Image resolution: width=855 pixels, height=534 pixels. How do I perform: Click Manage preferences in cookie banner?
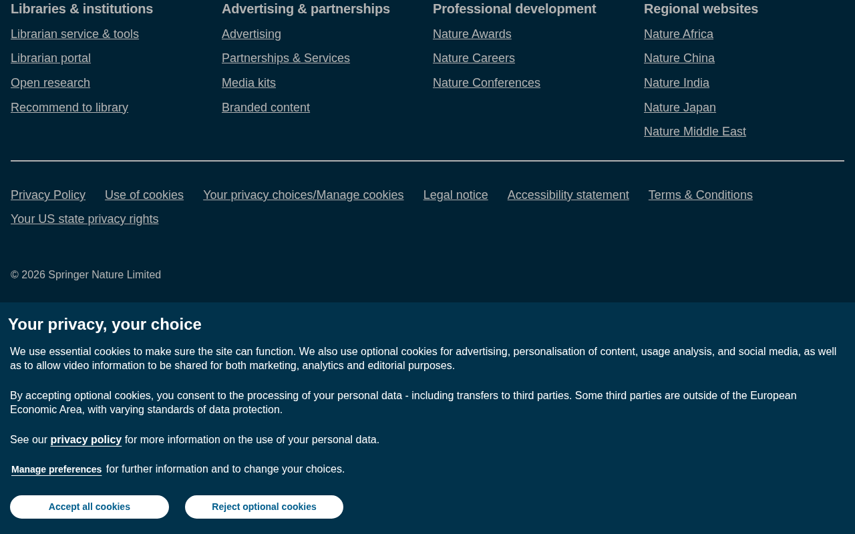pos(57,469)
